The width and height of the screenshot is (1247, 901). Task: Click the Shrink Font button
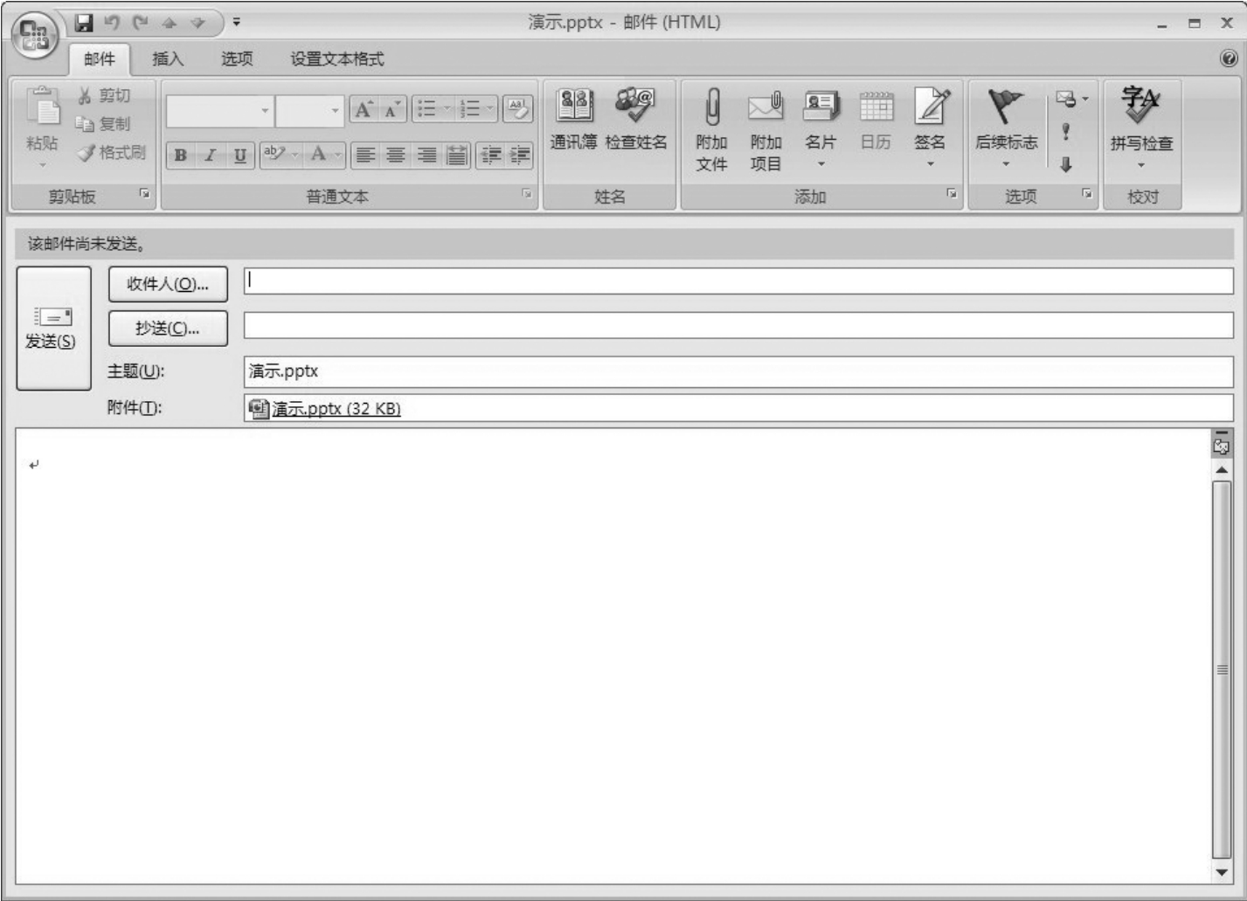(x=392, y=109)
